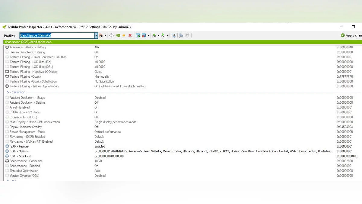Delete the current profile with the red X
The height and width of the screenshot is (204, 362).
click(x=130, y=35)
